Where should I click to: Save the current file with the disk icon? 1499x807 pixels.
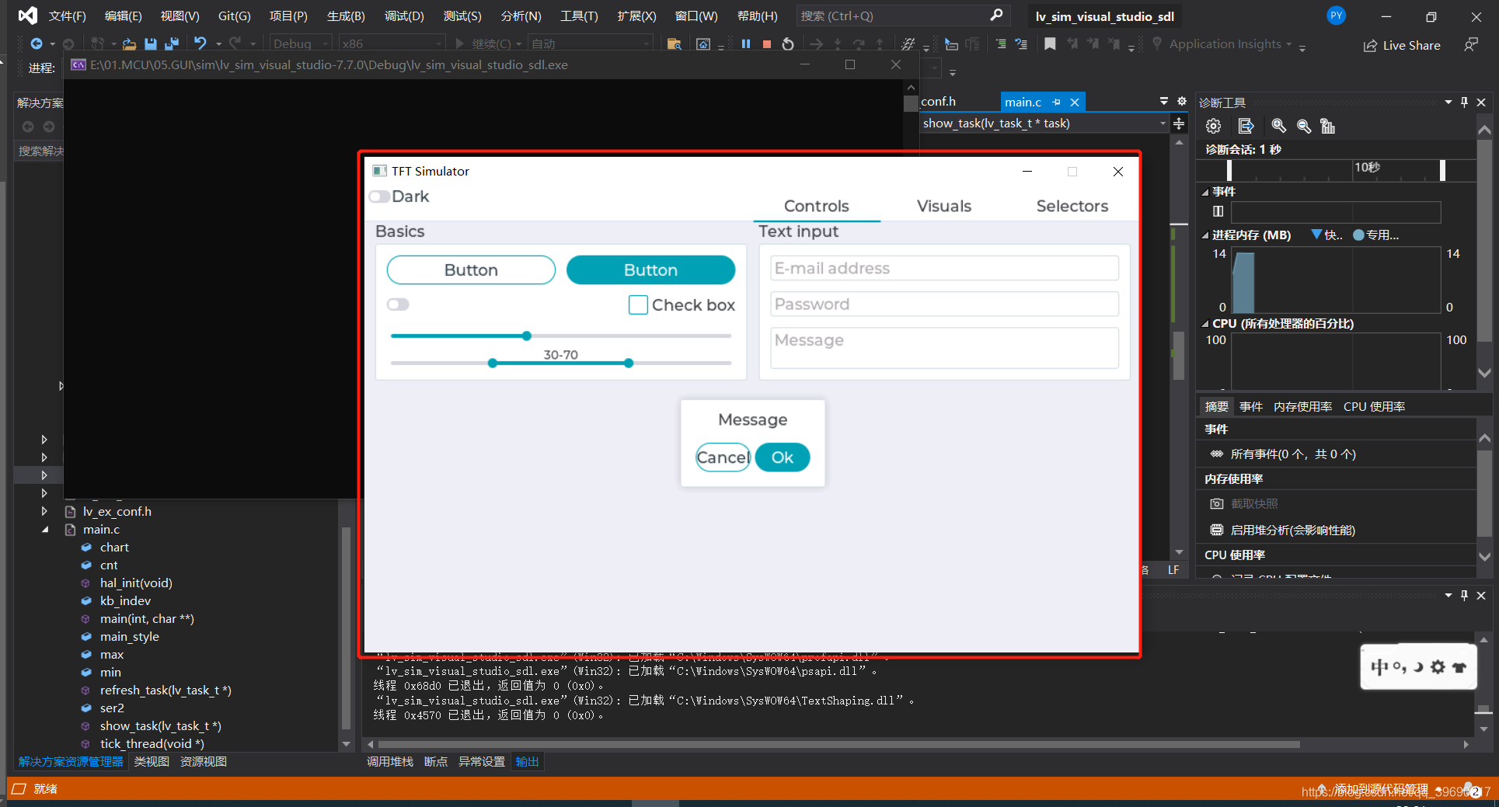[151, 44]
